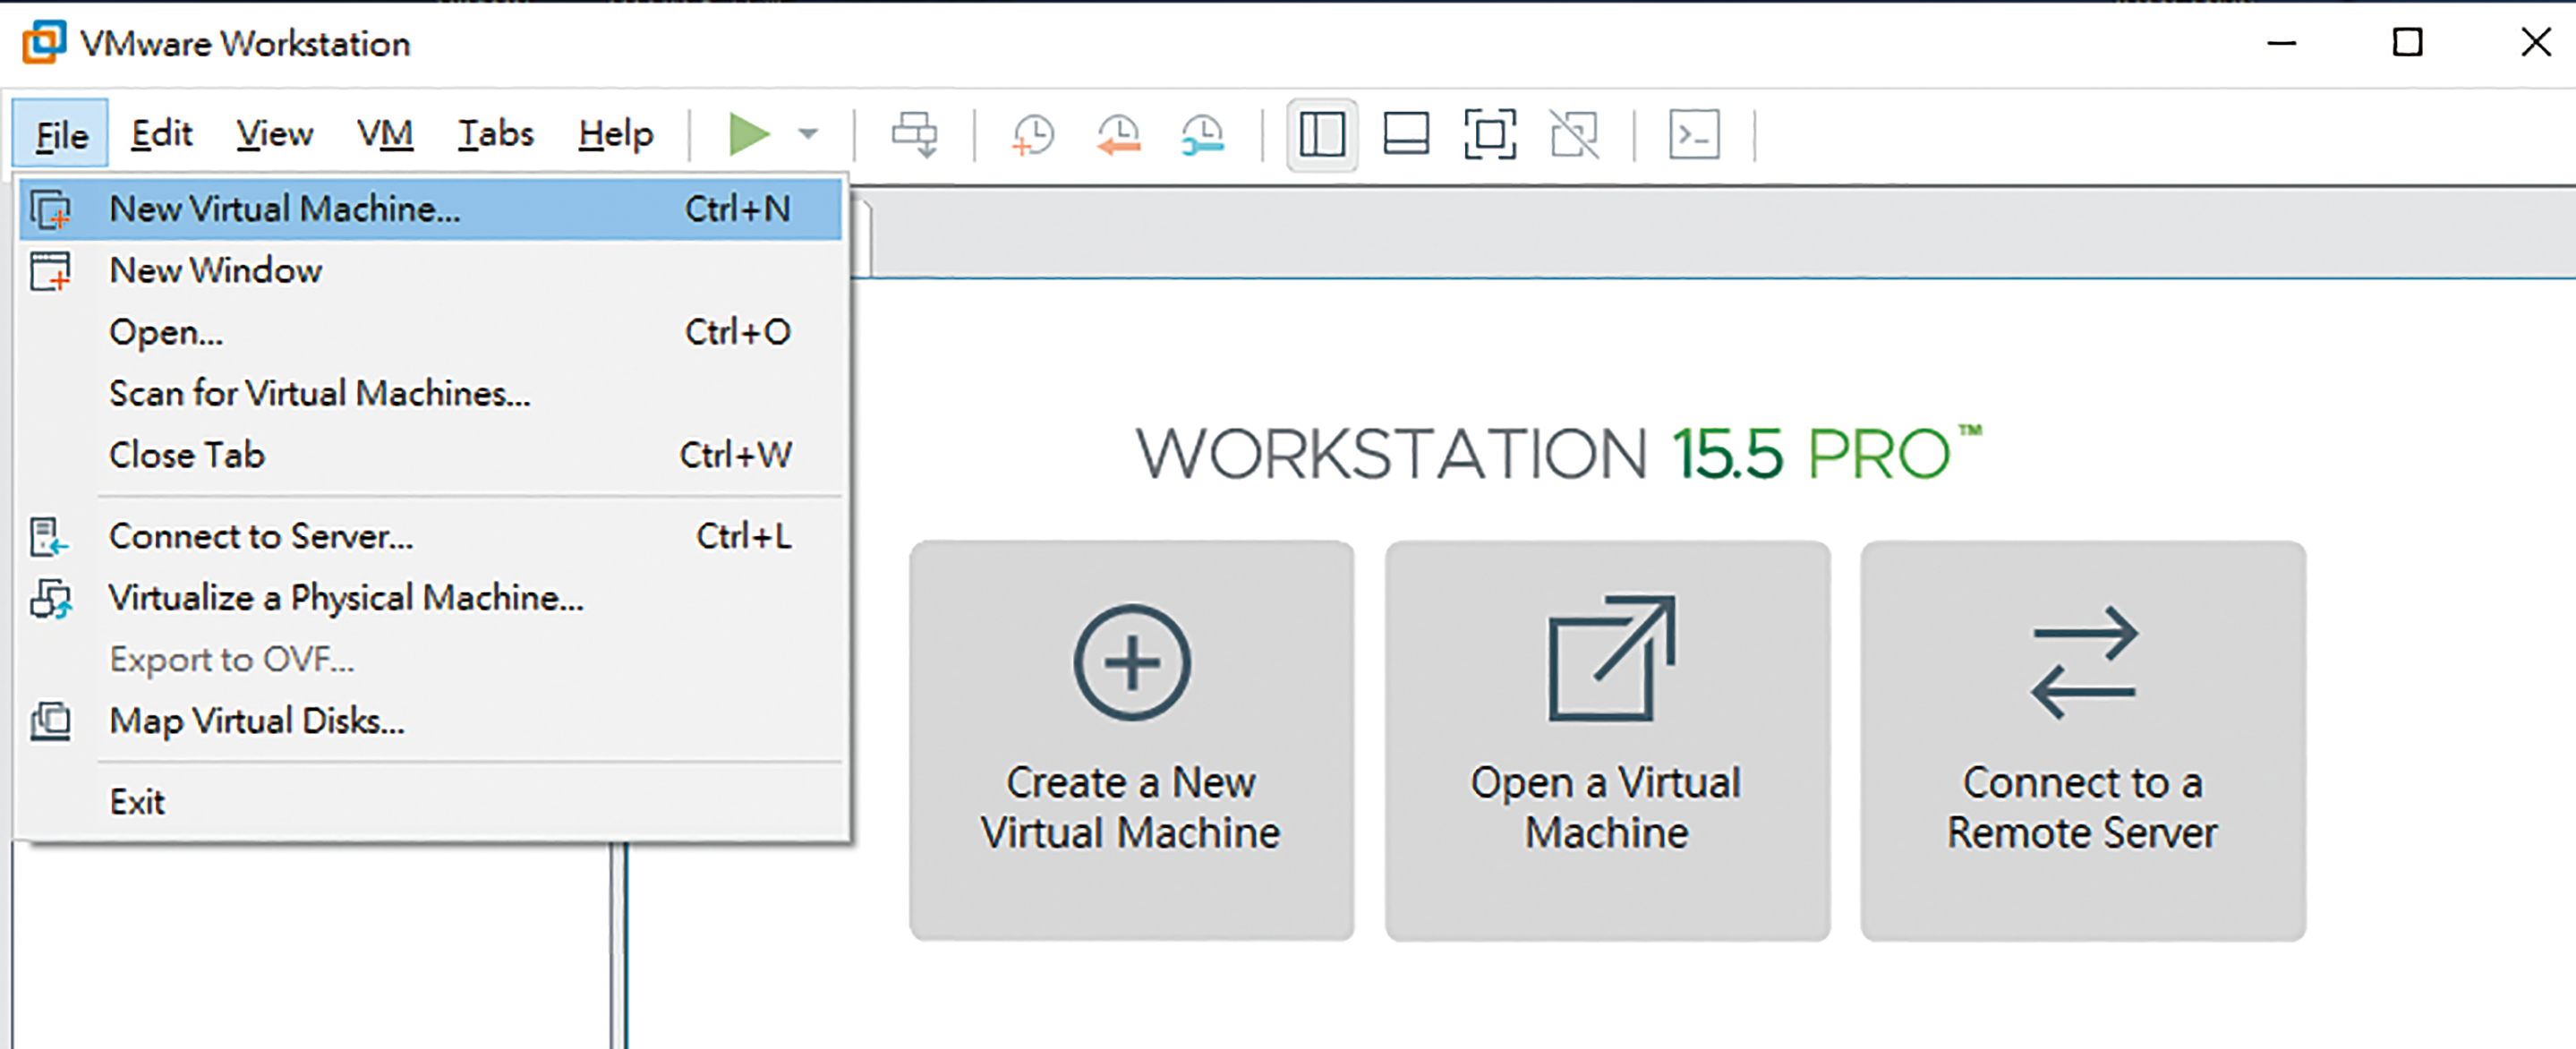This screenshot has width=2576, height=1049.
Task: Click the Unity mode toolbar icon
Action: pos(1574,135)
